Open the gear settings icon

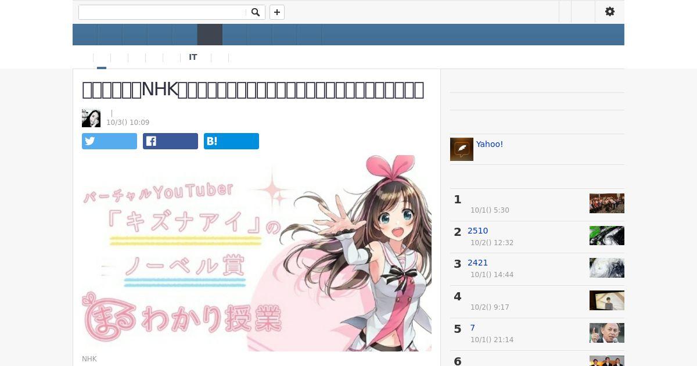610,12
